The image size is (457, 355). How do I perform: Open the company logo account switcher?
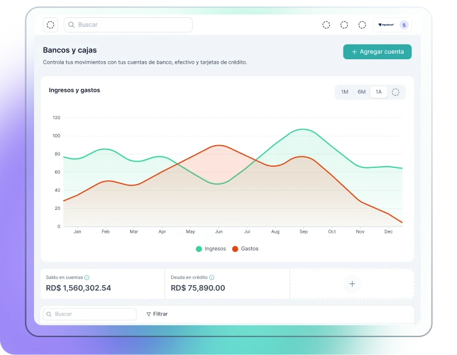pos(385,25)
